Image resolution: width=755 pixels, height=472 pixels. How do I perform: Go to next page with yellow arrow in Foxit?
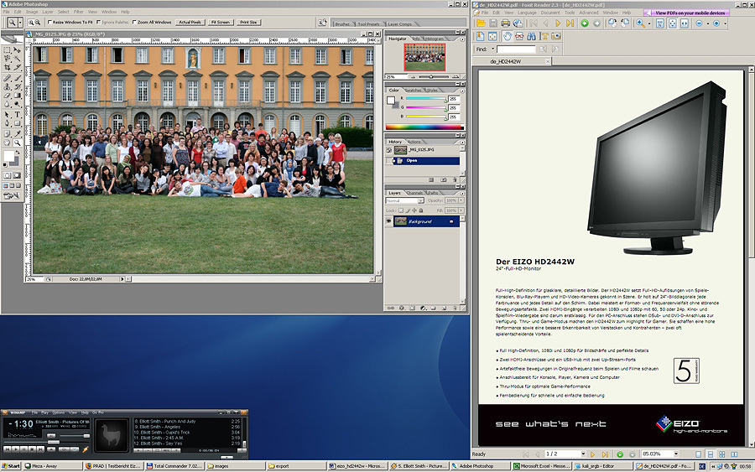click(x=558, y=23)
